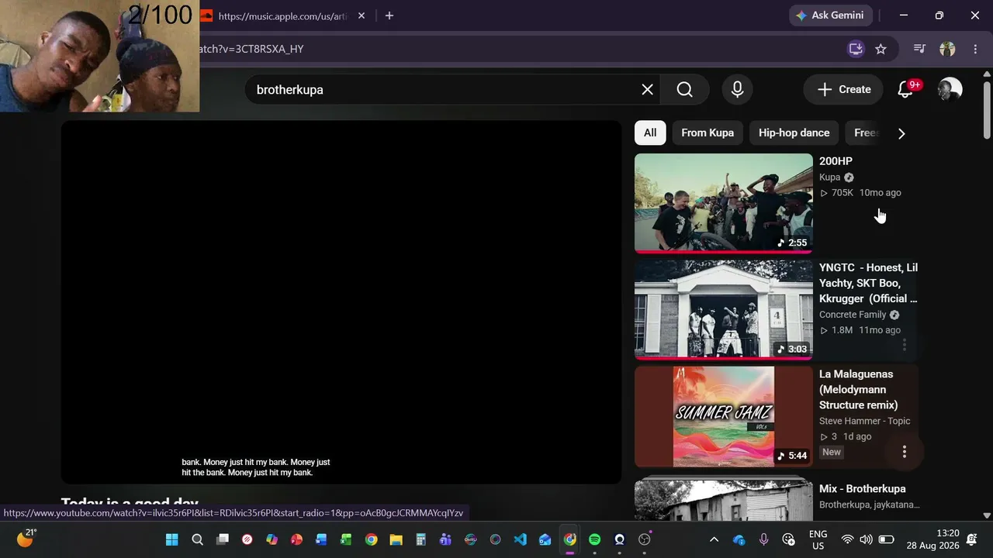Show hidden system tray icons

click(714, 539)
